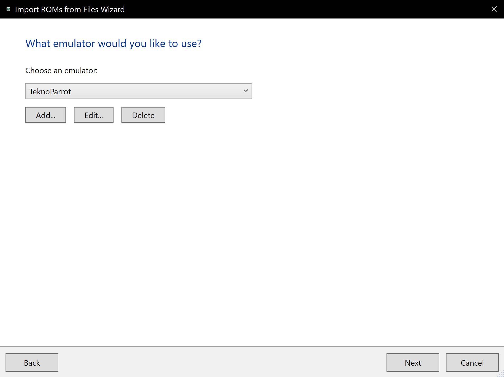Delete the selected emulator
504x377 pixels.
143,115
